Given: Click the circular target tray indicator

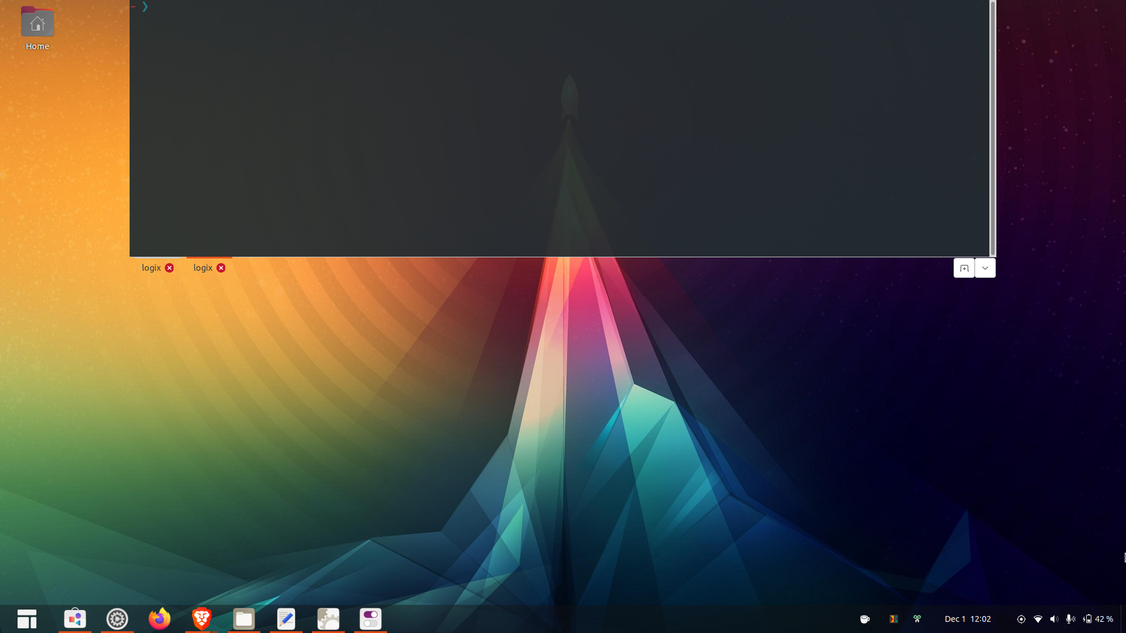Looking at the screenshot, I should tap(1021, 619).
